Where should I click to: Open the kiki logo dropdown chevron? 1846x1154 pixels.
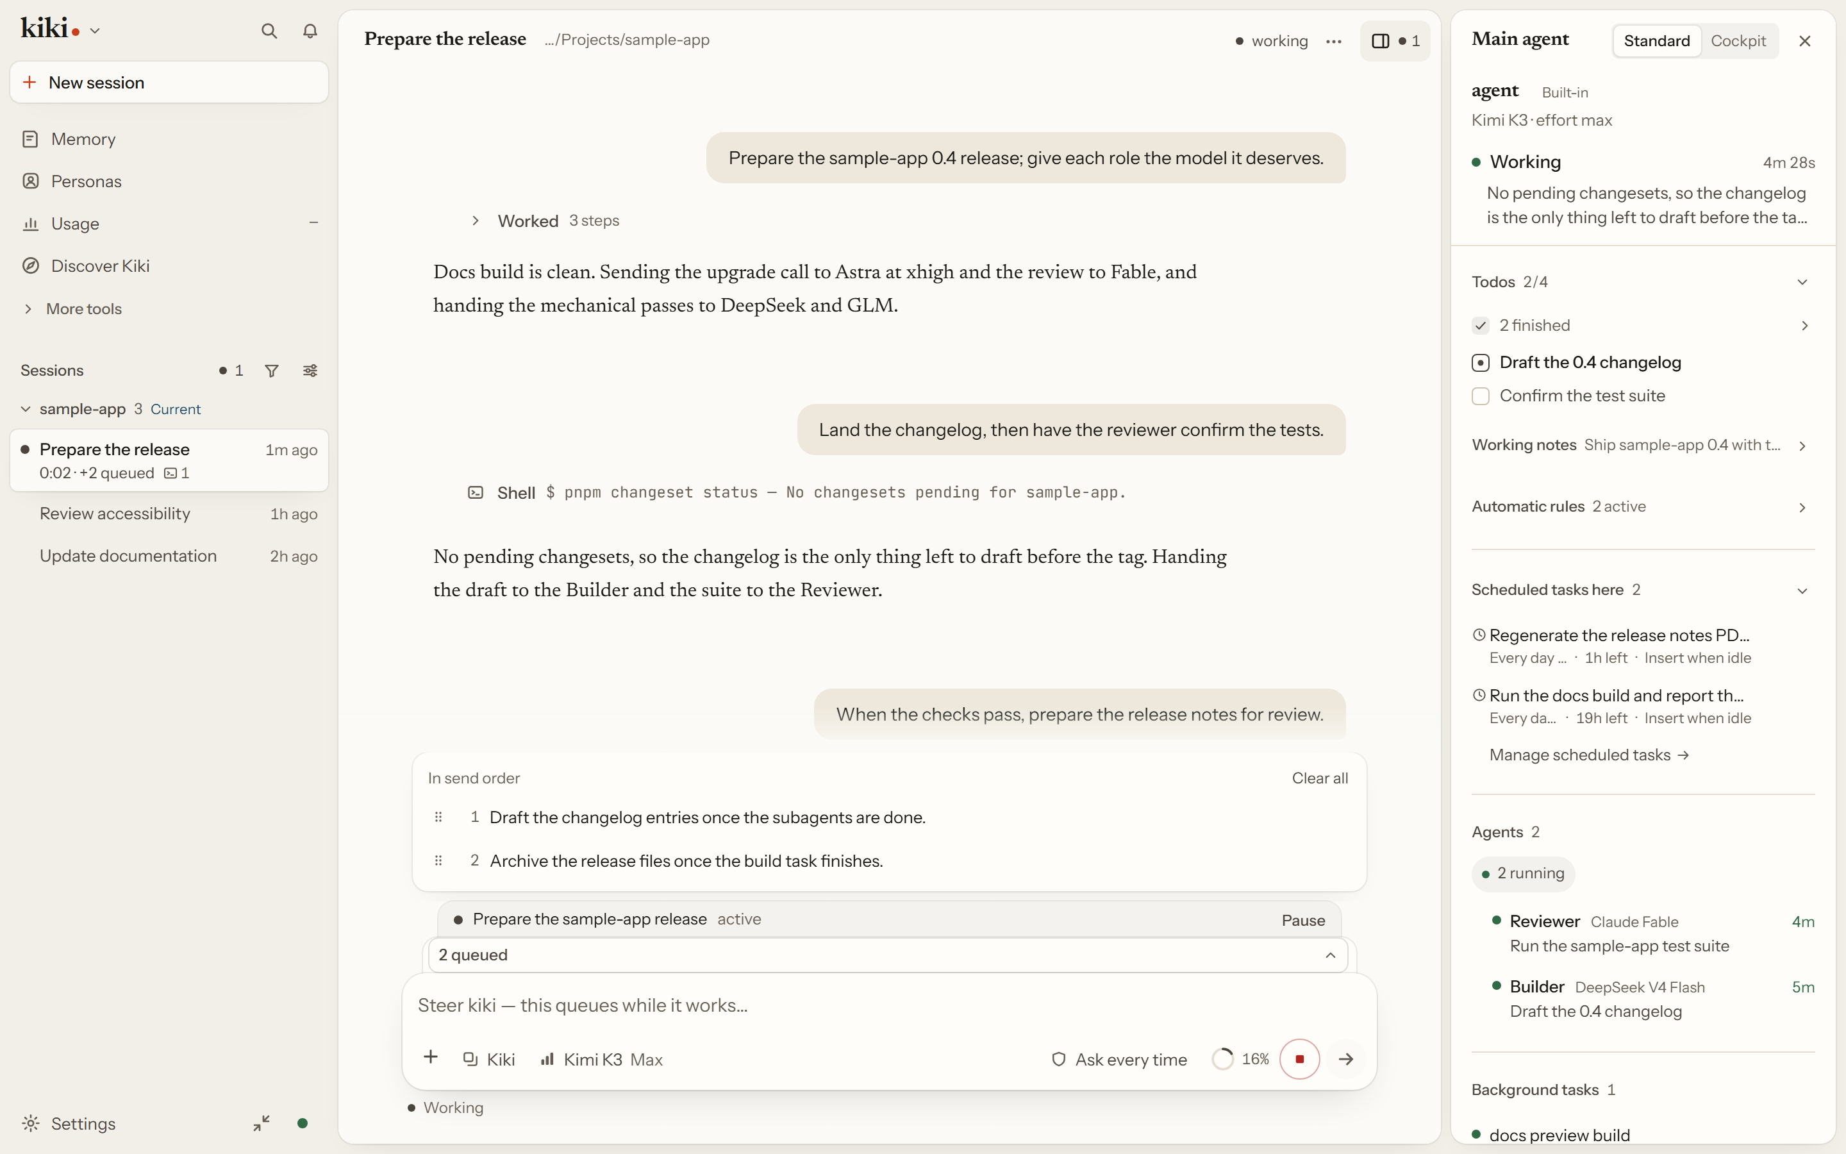96,31
